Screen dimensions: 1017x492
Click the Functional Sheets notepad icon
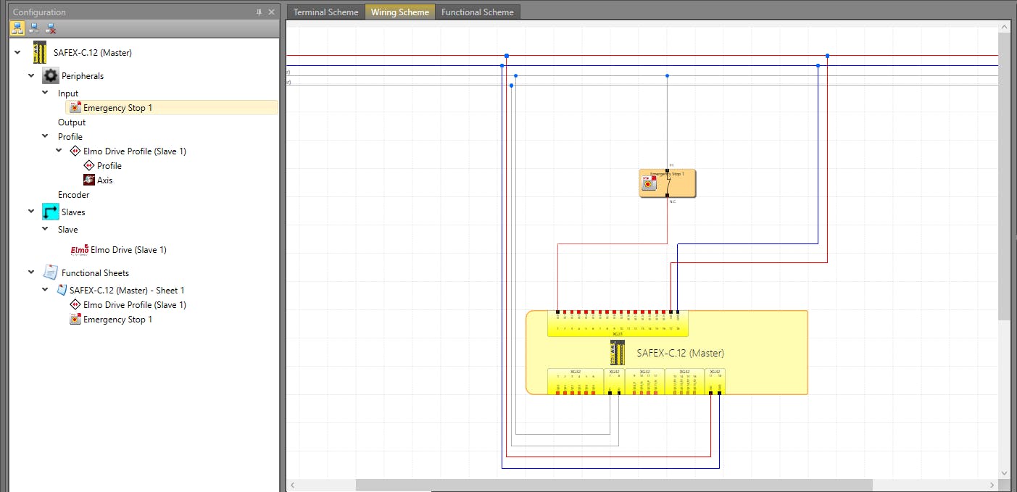point(51,273)
